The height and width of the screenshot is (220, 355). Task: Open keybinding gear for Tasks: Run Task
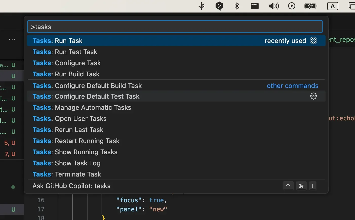pos(313,40)
